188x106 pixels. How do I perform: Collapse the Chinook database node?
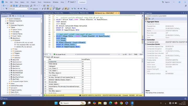pyautogui.click(x=6, y=23)
